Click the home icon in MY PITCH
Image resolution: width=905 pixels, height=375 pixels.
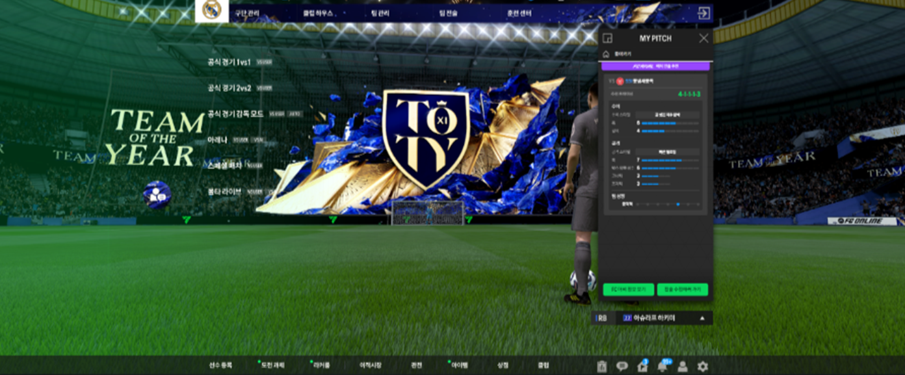click(606, 55)
